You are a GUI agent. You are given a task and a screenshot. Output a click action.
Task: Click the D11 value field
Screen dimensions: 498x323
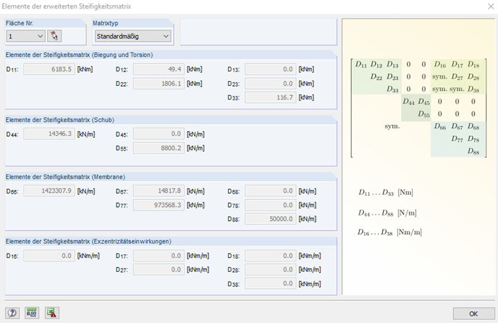tap(49, 69)
